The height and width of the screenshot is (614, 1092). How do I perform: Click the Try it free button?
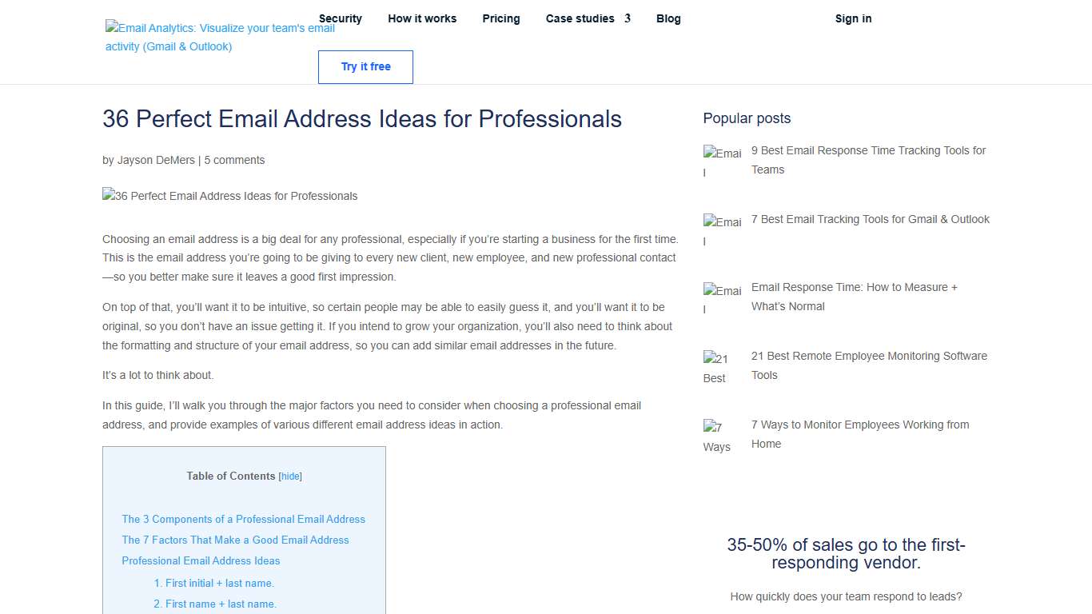365,67
